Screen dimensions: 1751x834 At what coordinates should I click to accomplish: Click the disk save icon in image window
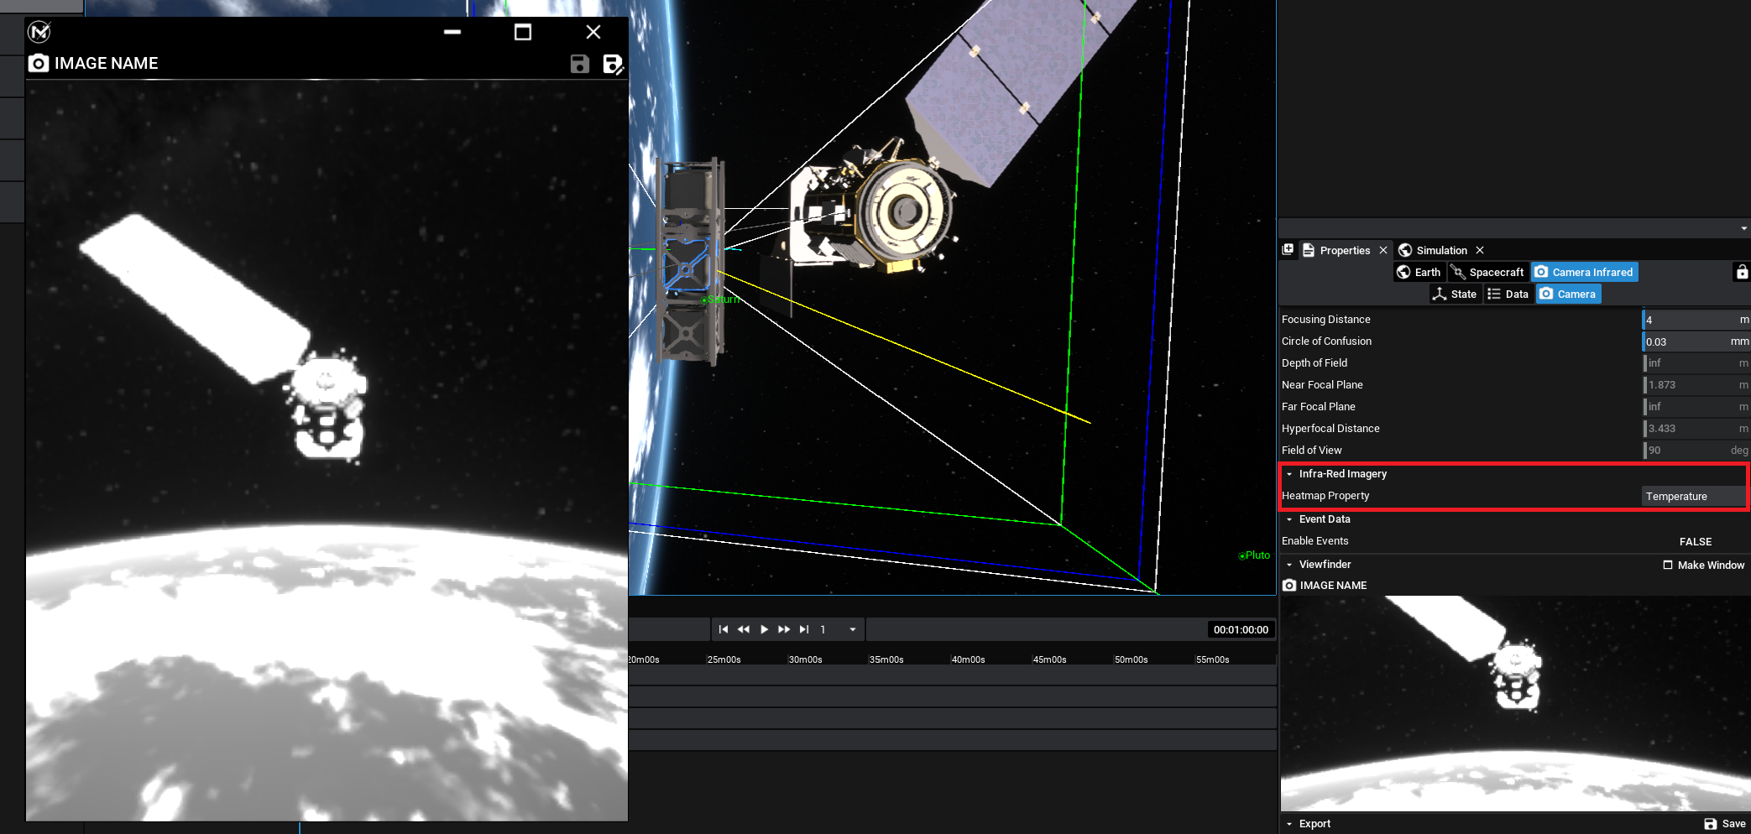coord(579,64)
